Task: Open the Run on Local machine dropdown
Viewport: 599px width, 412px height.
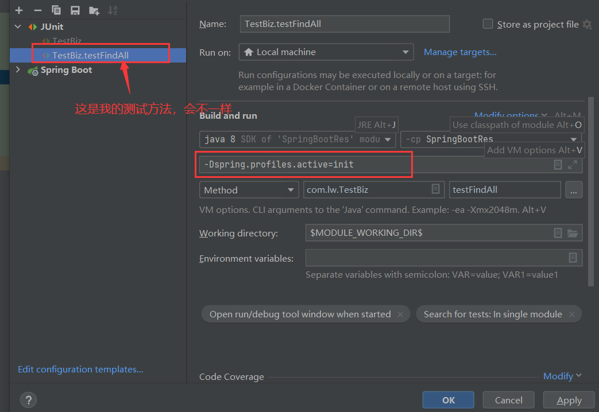Action: click(x=326, y=52)
